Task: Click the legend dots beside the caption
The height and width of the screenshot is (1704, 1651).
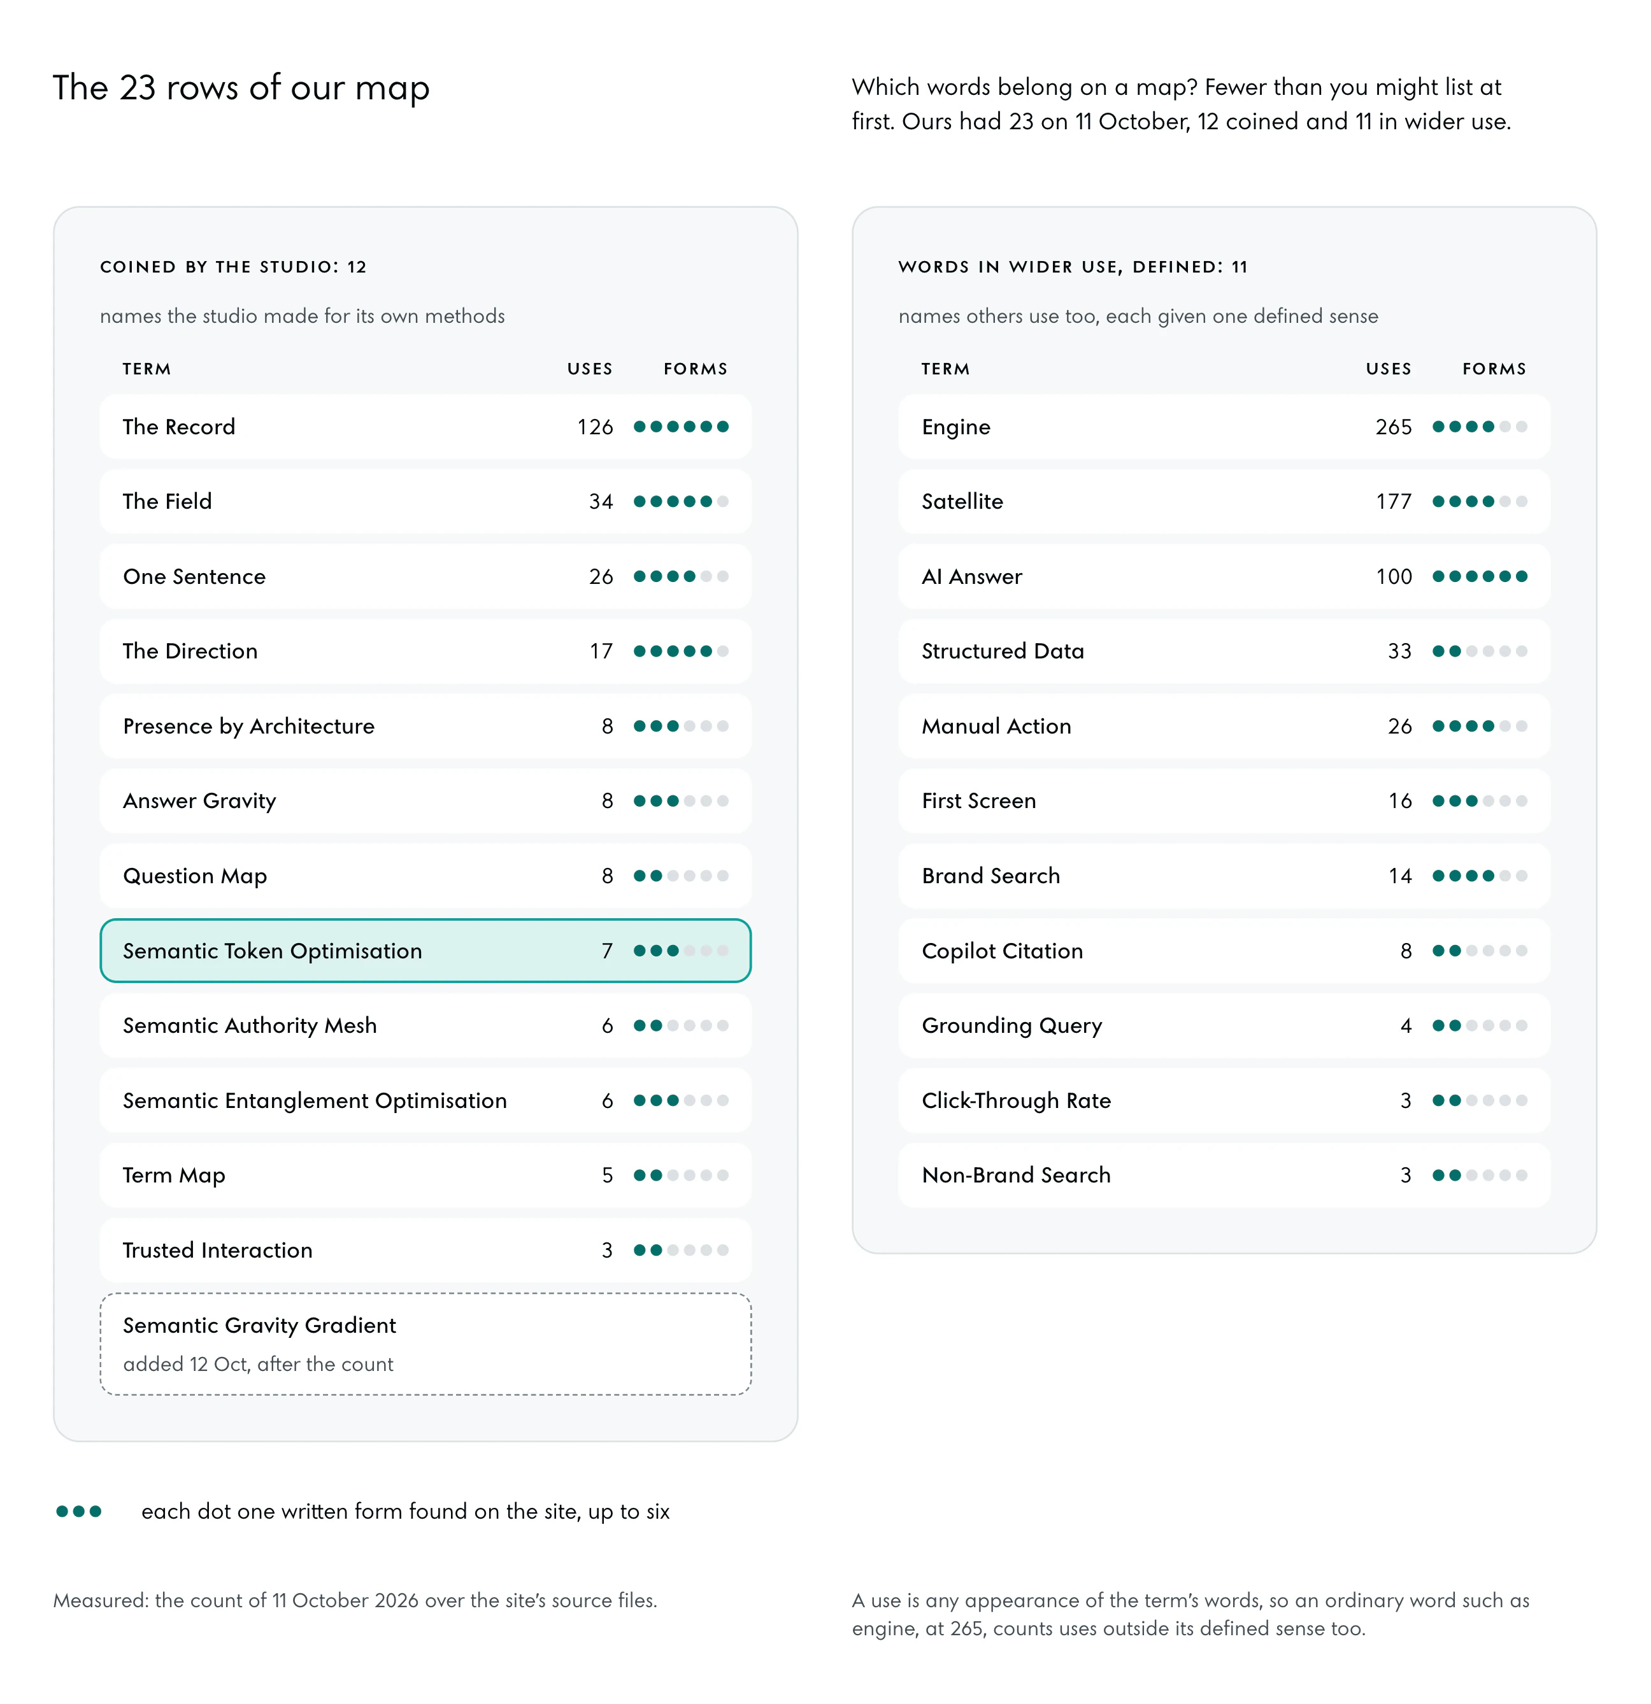Action: click(x=79, y=1511)
